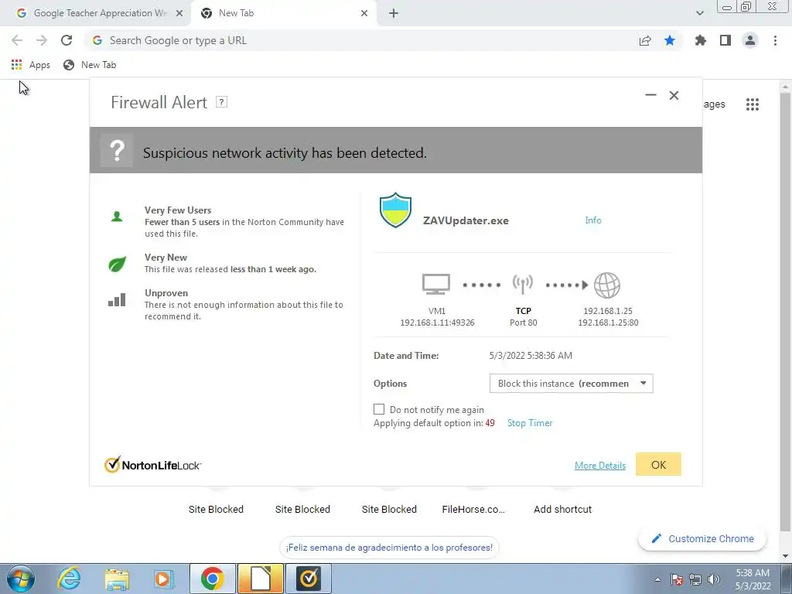Open the FileHorse.co... shortcut
The height and width of the screenshot is (594, 792).
[473, 509]
